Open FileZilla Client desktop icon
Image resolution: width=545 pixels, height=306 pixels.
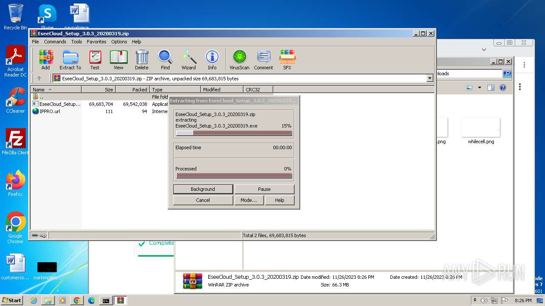(x=15, y=142)
